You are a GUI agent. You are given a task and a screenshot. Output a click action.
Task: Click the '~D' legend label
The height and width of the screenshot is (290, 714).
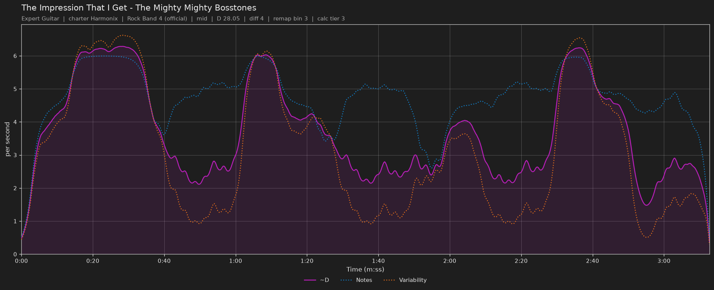click(324, 280)
